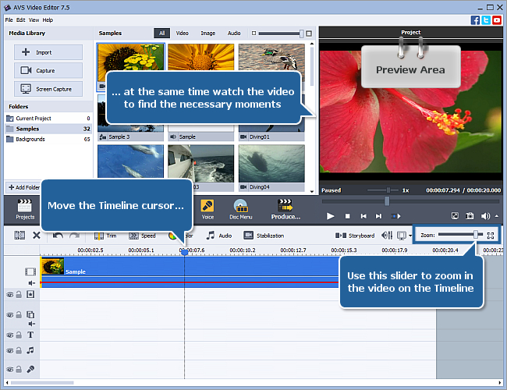Viewport: 507px width, 390px height.
Task: Open the audio mixer icon
Action: (387, 236)
